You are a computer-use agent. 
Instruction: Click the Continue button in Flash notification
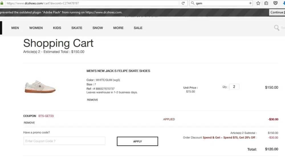pyautogui.click(x=277, y=12)
